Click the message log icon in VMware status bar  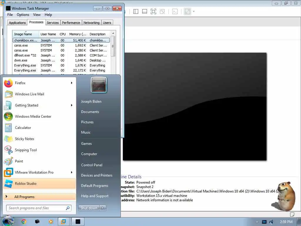292,214
